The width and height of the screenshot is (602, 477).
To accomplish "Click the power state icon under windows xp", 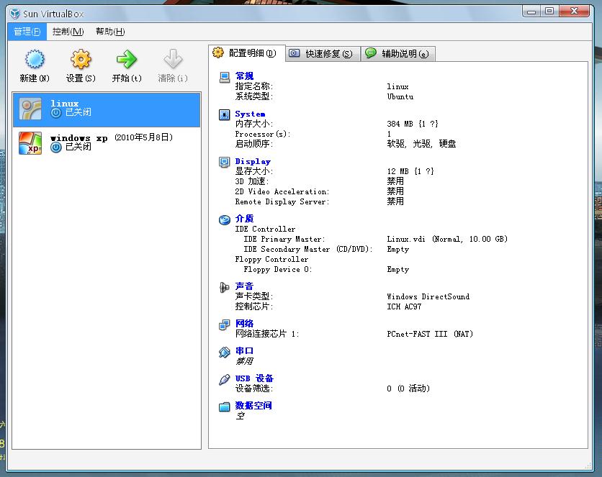I will coord(56,147).
